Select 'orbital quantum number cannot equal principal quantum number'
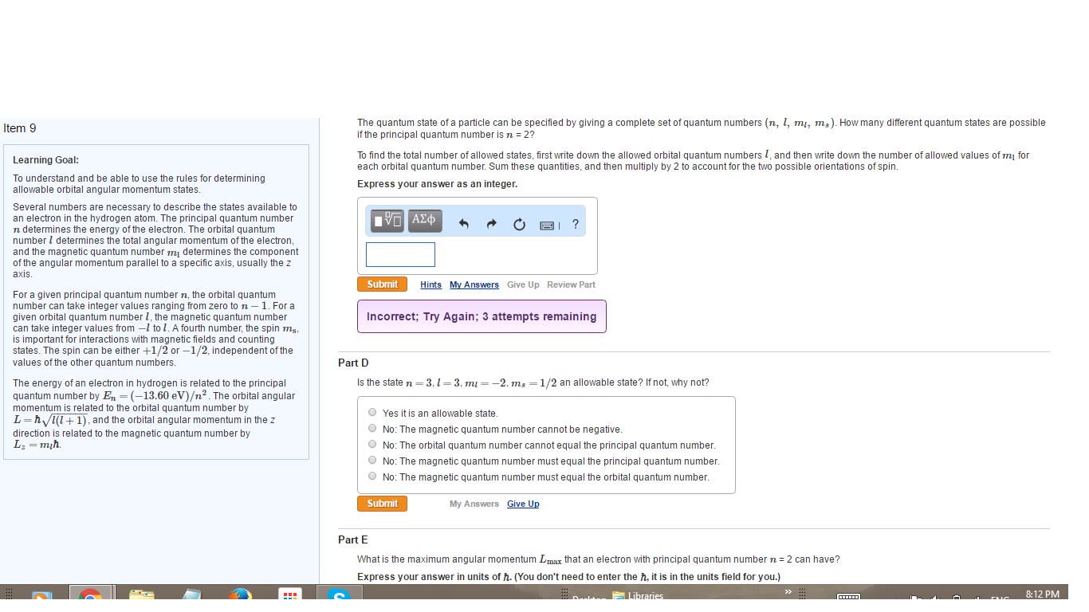Screen dimensions: 1089x612 click(372, 443)
